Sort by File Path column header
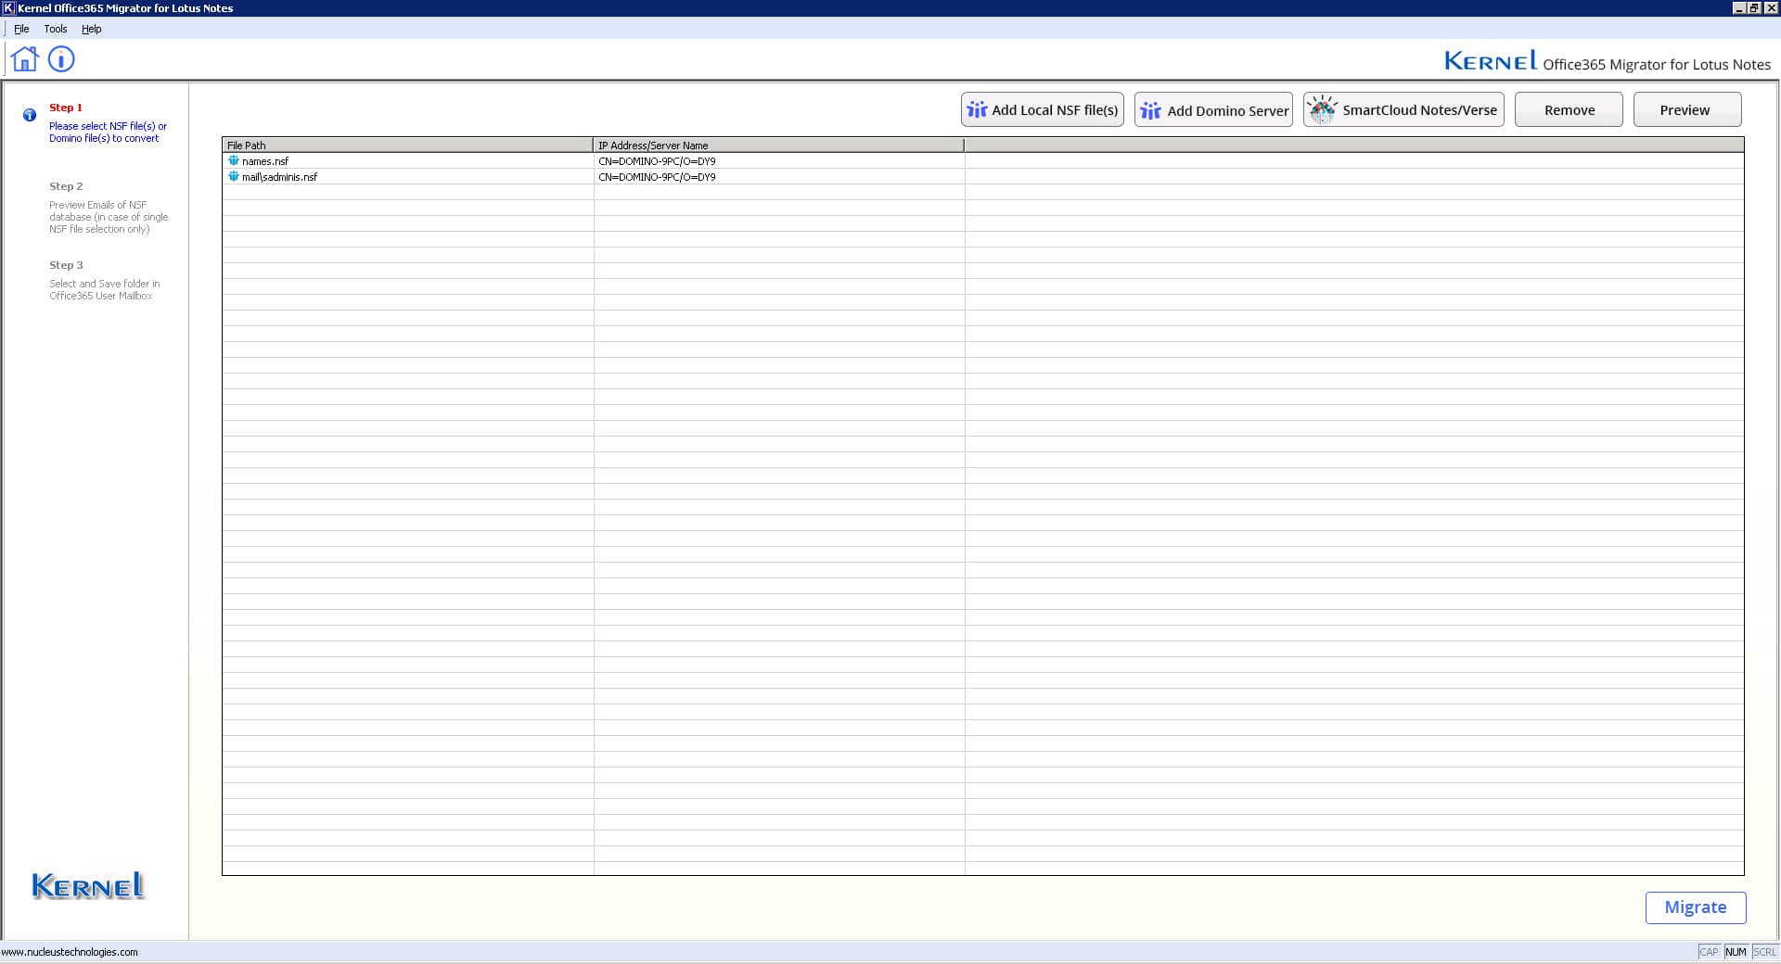This screenshot has width=1781, height=964. (x=407, y=146)
